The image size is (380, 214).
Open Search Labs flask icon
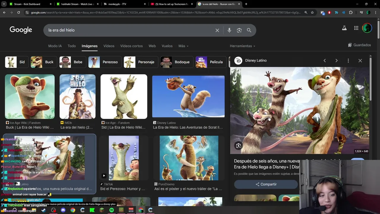(x=344, y=28)
